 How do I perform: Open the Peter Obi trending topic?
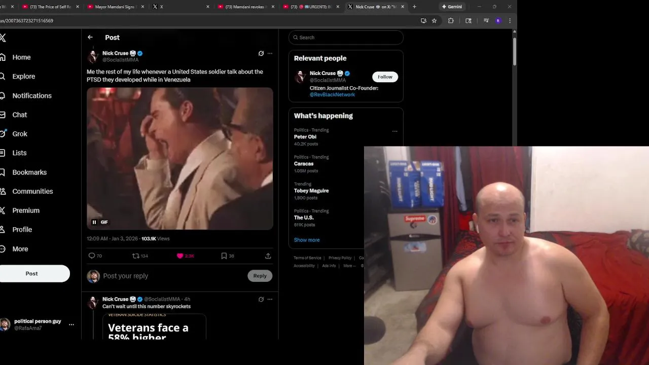click(x=305, y=137)
